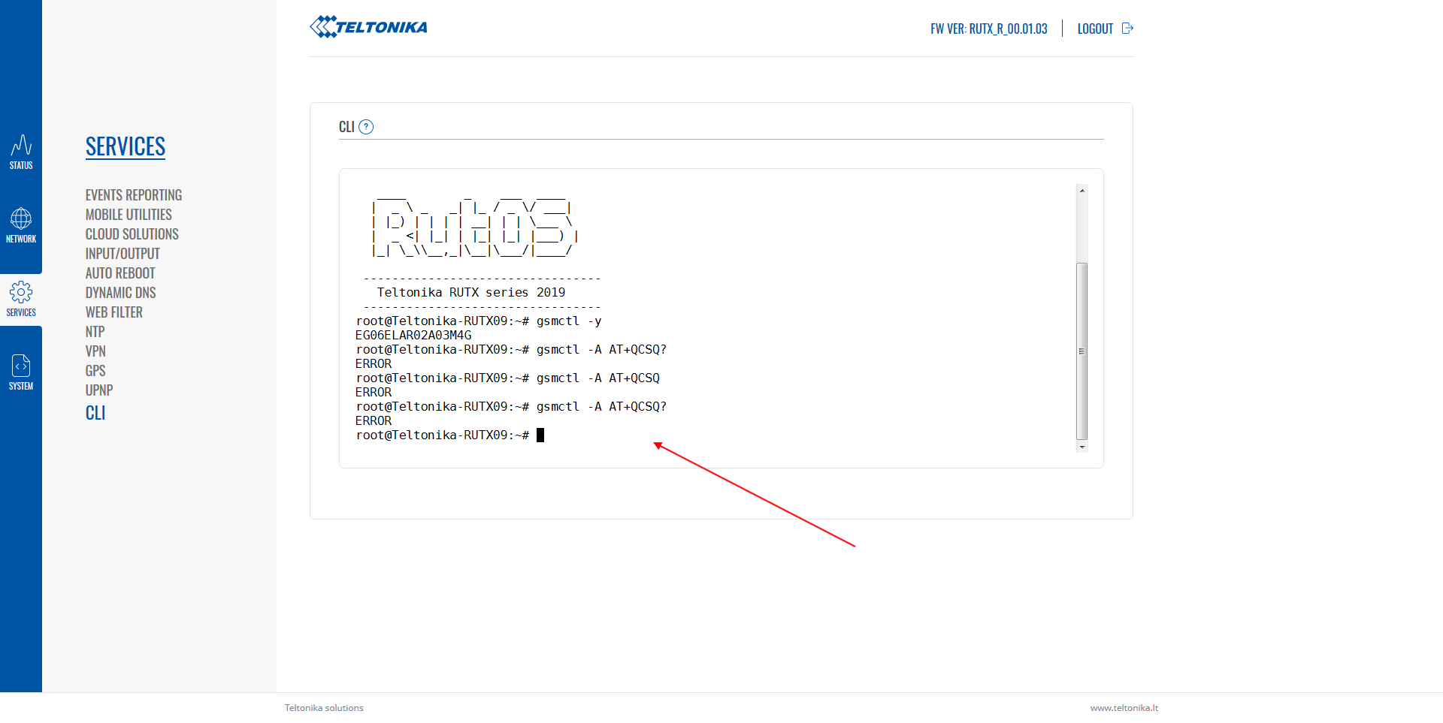The height and width of the screenshot is (723, 1443).
Task: Open Dynamic DNS settings
Action: 121,293
